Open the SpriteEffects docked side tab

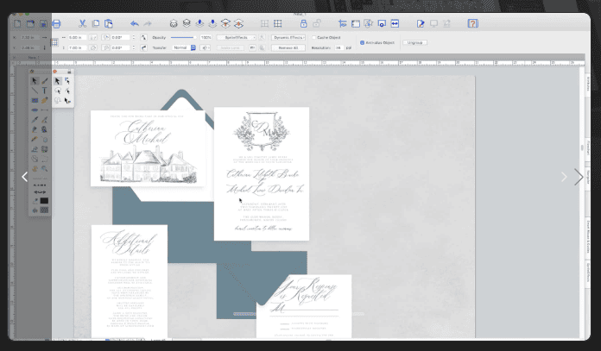click(x=587, y=273)
